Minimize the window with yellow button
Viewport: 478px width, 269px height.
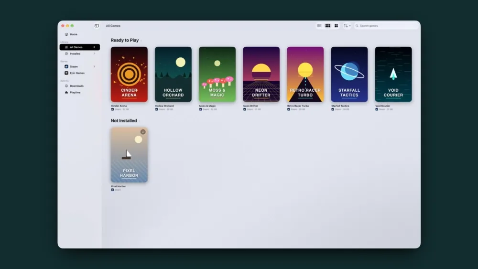click(x=67, y=26)
